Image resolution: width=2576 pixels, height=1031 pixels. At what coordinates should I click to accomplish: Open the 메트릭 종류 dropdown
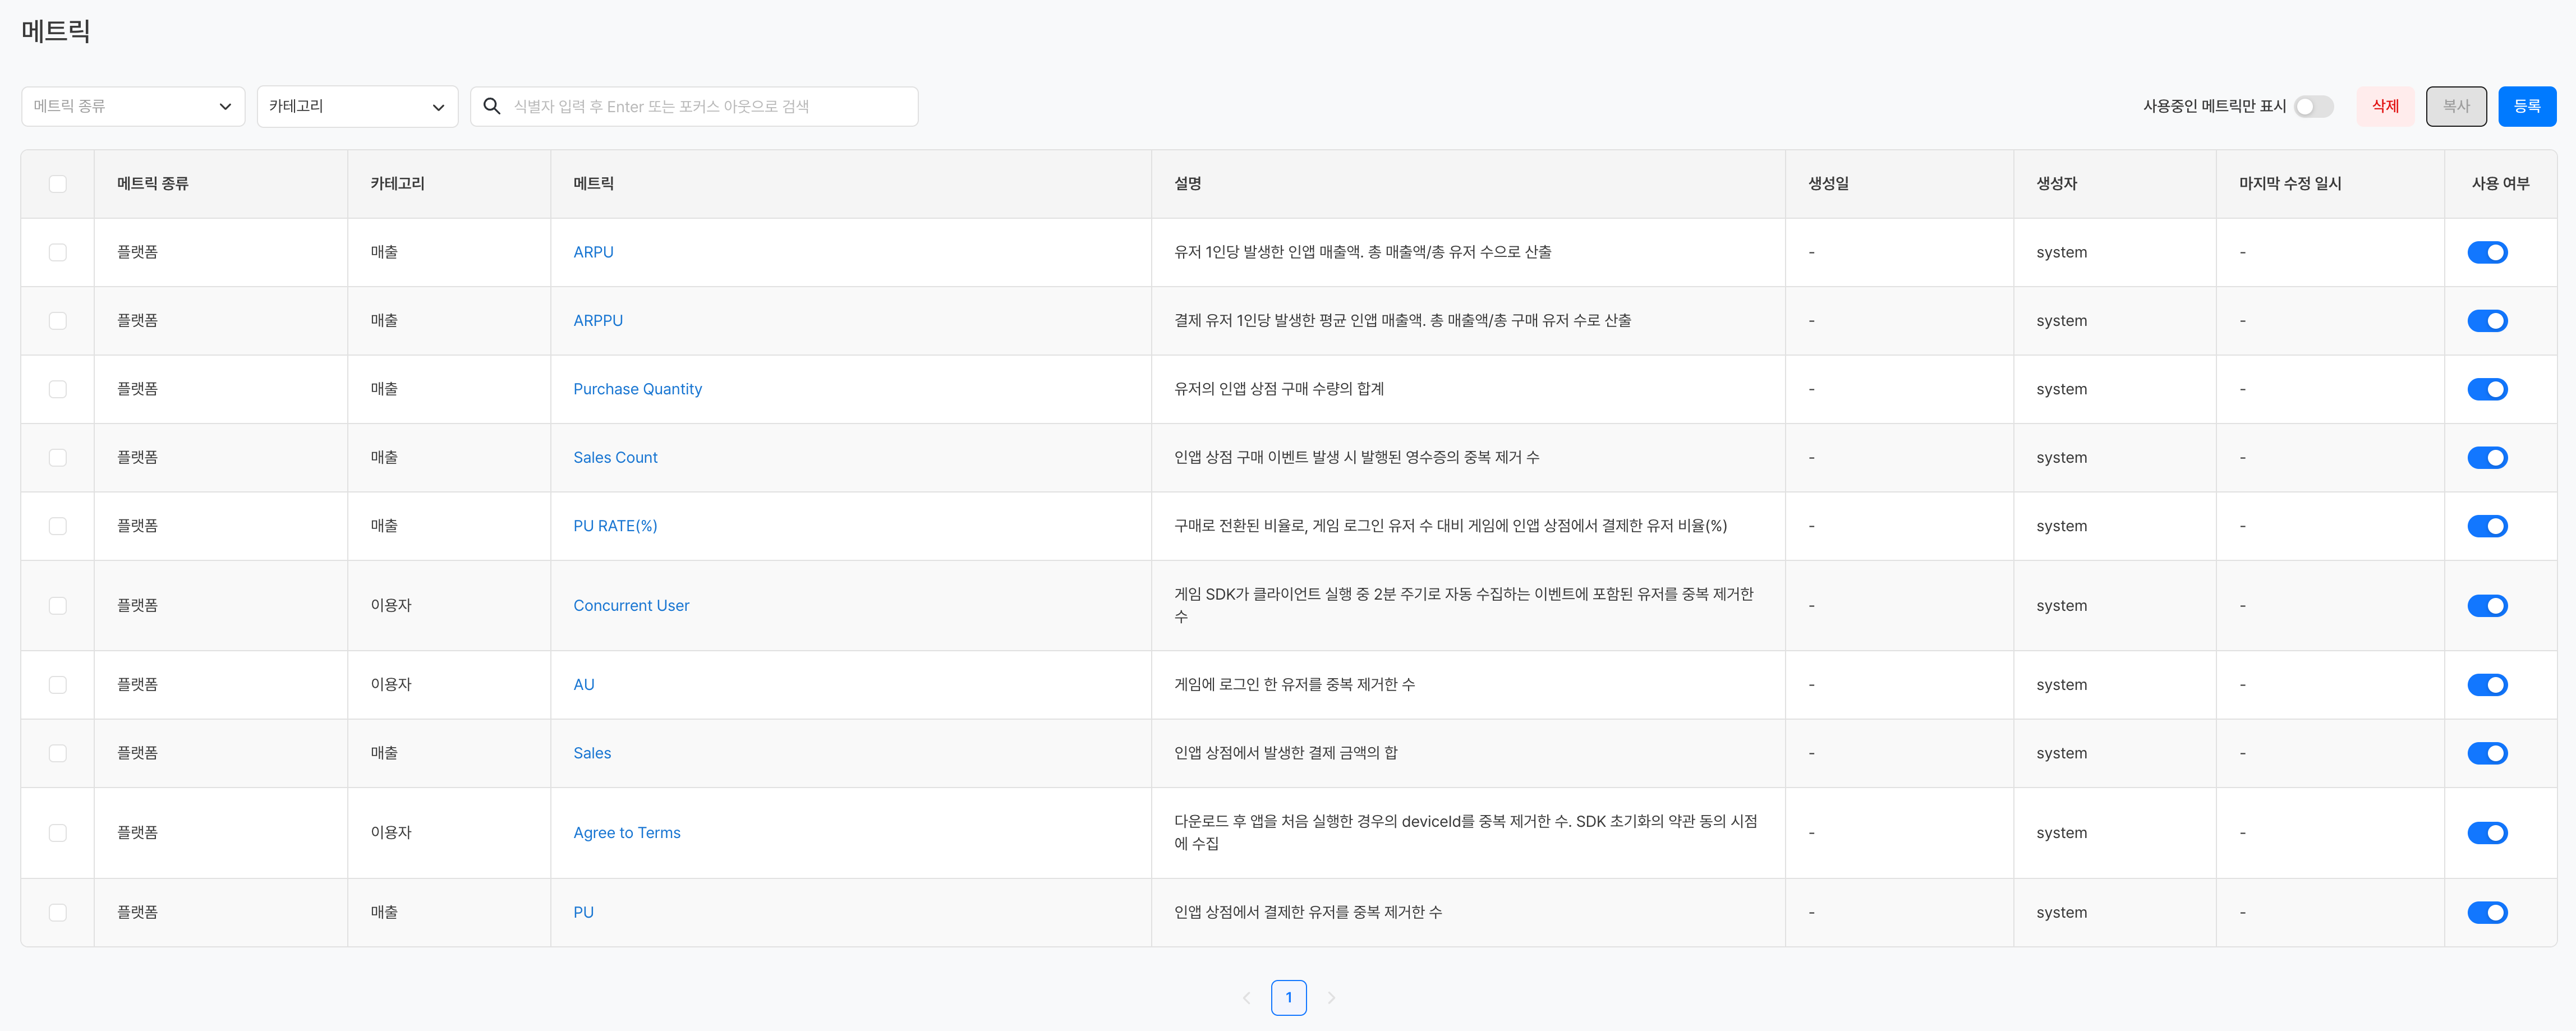(x=133, y=106)
